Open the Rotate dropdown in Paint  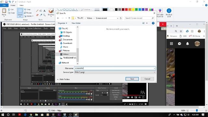click(x=29, y=16)
